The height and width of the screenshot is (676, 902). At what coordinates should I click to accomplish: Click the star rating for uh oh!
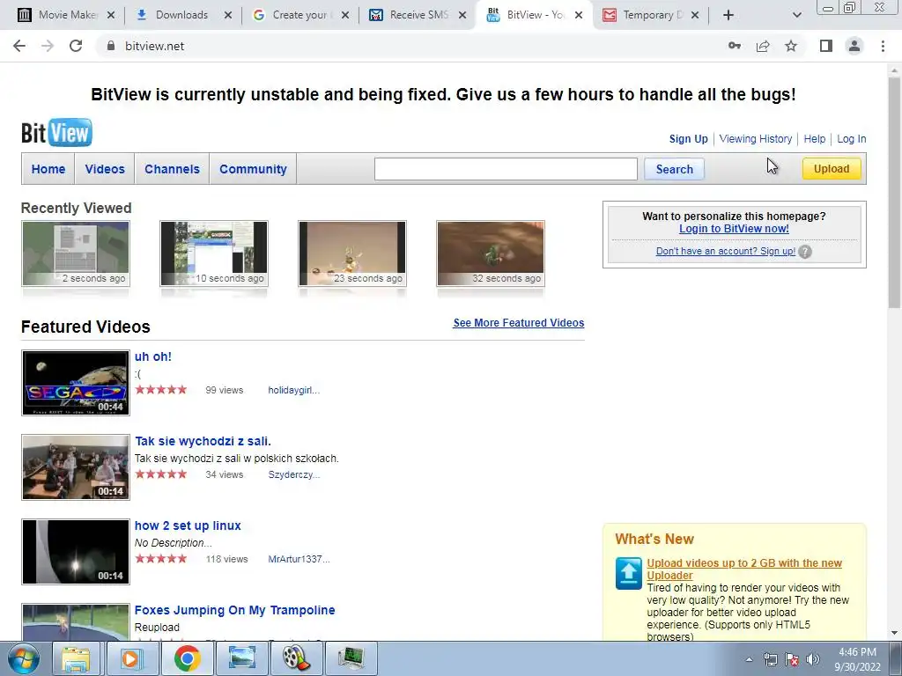point(161,390)
